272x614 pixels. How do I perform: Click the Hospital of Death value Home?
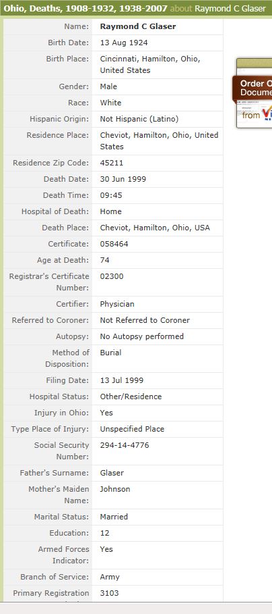(x=111, y=211)
